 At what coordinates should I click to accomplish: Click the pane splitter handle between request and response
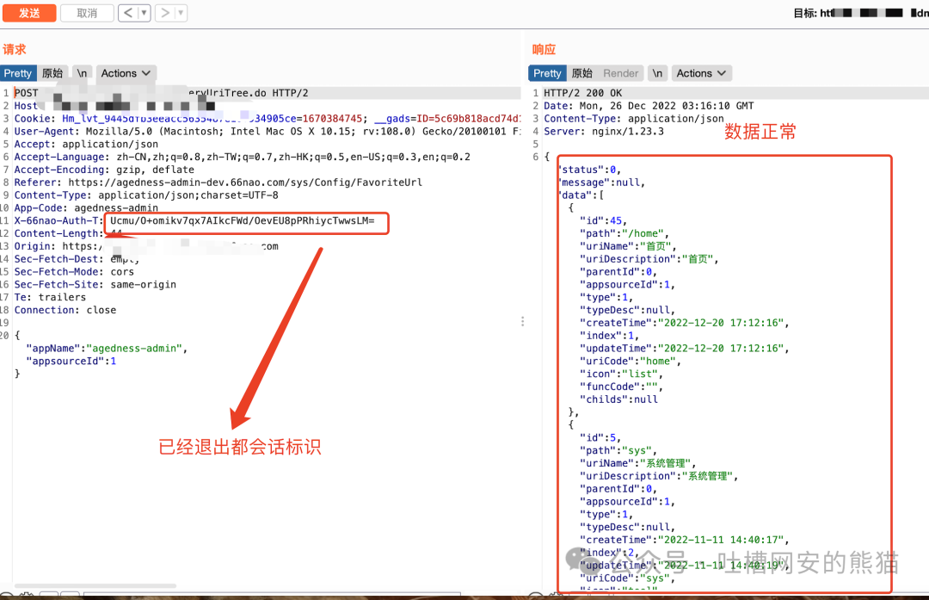pyautogui.click(x=523, y=321)
